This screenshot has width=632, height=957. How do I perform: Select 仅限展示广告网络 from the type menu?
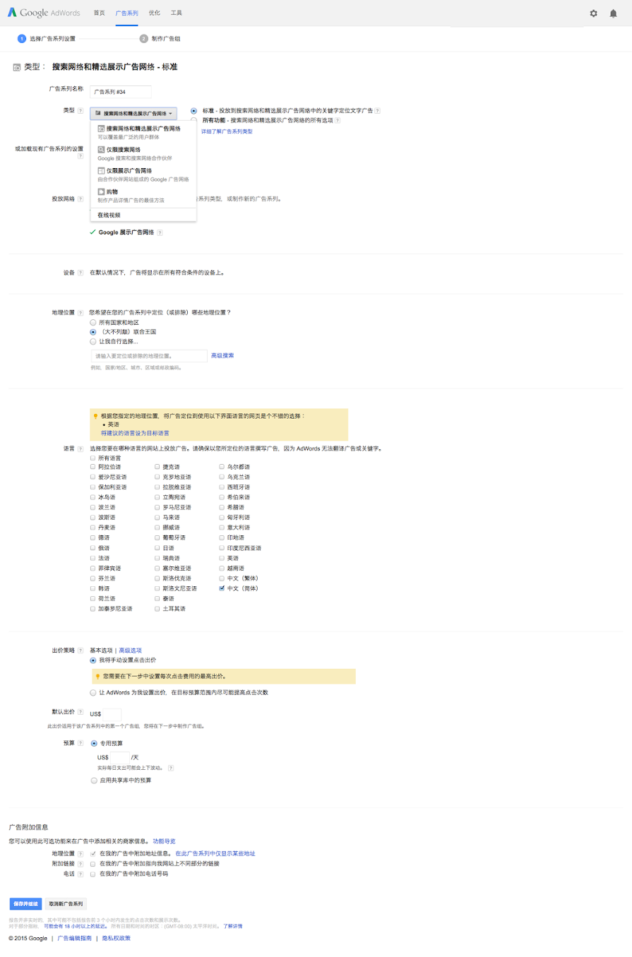click(143, 174)
